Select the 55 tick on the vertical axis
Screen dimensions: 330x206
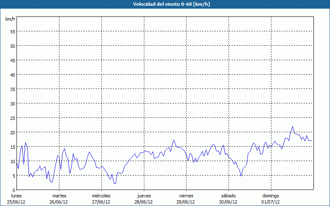pyautogui.click(x=12, y=31)
